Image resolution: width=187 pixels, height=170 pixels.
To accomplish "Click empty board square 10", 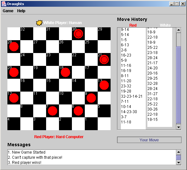I will pos(65,98).
